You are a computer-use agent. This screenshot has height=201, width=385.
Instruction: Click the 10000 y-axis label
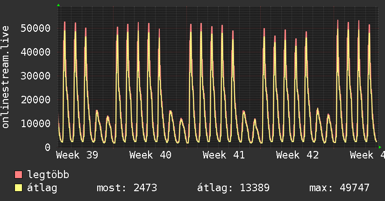36,123
